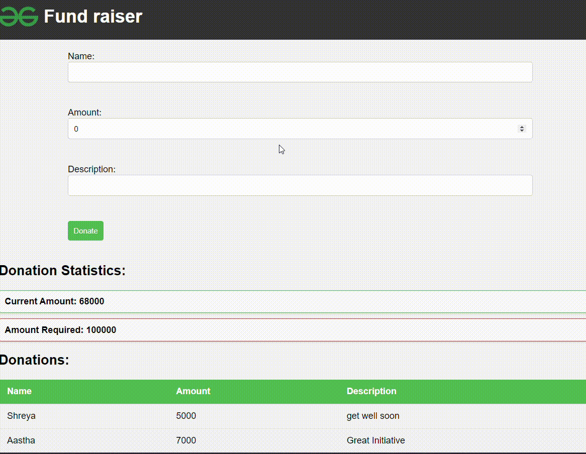The image size is (586, 454).
Task: Select the 'Great Initiative' cell
Action: click(x=375, y=440)
